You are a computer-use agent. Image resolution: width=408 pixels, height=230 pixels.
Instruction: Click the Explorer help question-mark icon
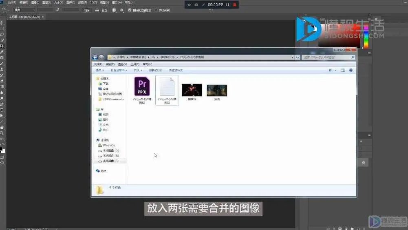[351, 70]
